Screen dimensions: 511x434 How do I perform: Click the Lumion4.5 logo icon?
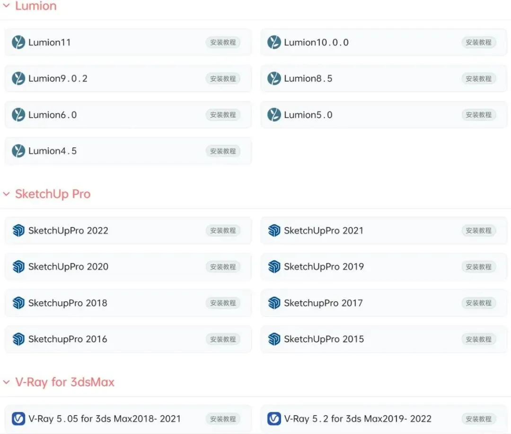(x=18, y=151)
